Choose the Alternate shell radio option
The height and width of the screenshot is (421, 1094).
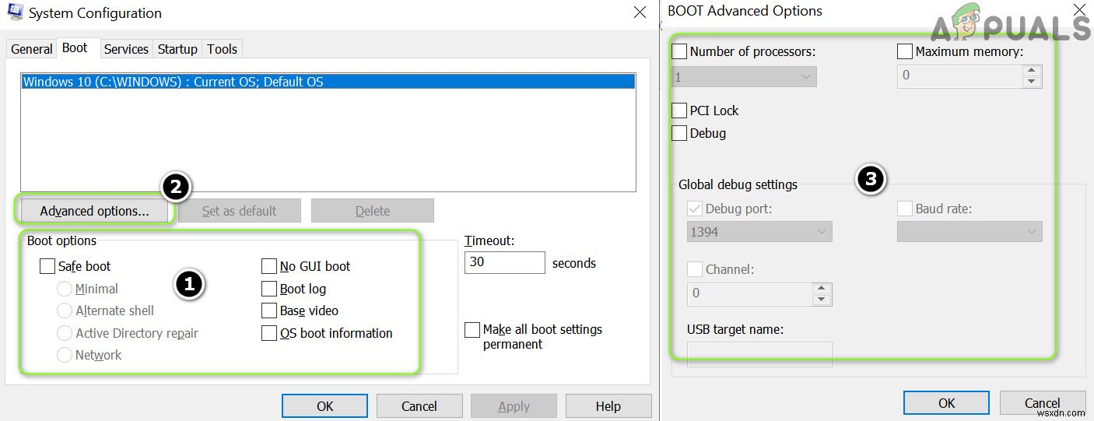pyautogui.click(x=65, y=310)
